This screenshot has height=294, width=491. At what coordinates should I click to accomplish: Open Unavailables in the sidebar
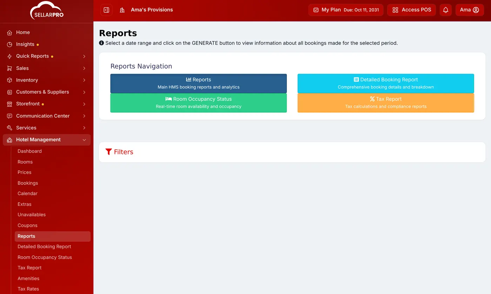[32, 215]
